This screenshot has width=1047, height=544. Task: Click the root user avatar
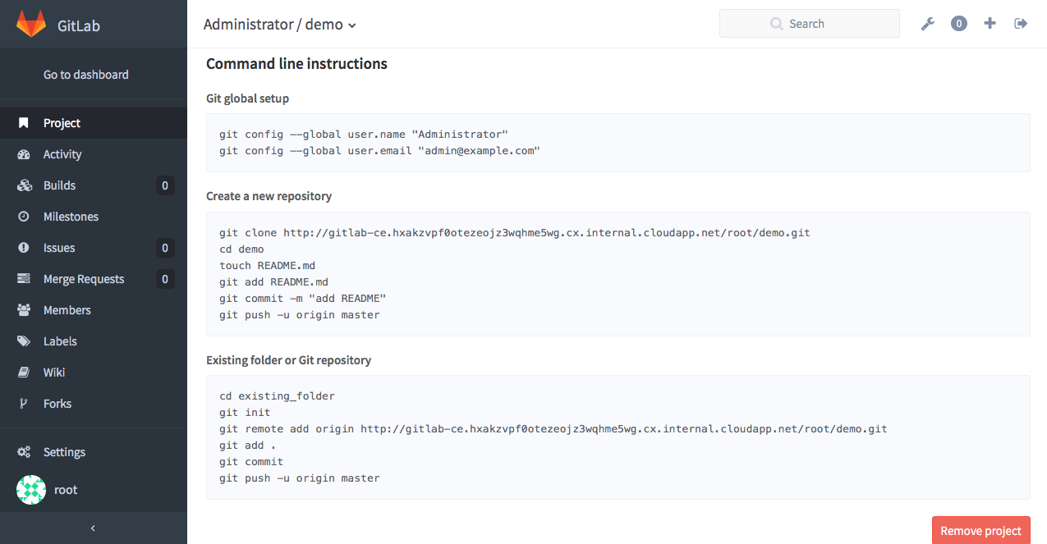[31, 490]
